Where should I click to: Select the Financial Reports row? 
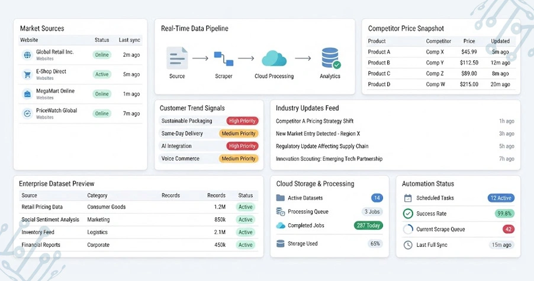[x=139, y=244]
